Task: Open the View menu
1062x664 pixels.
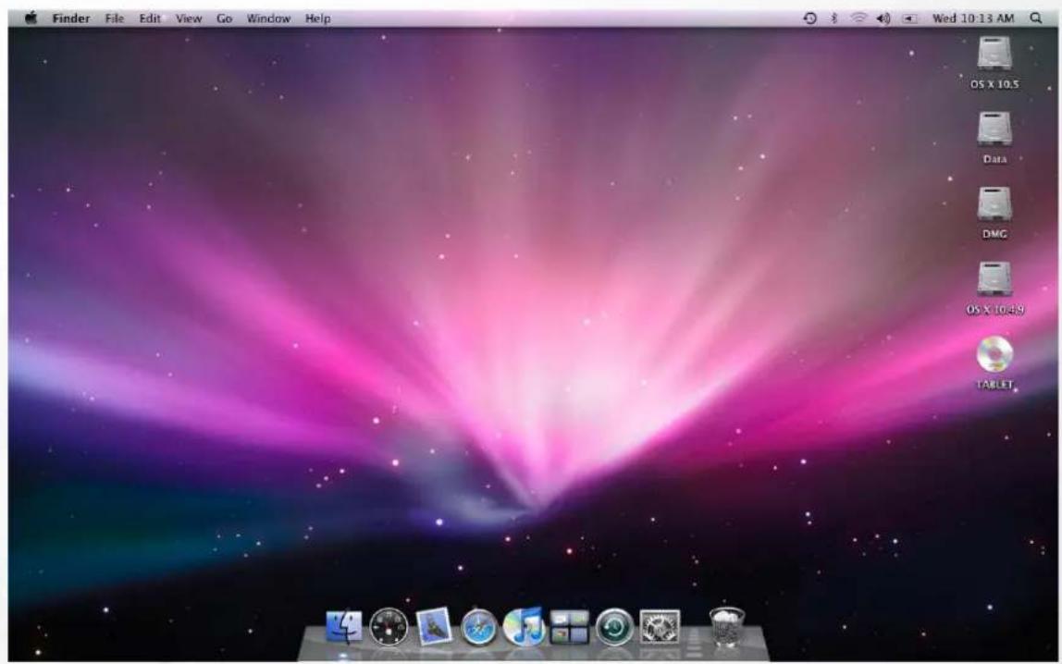Action: click(x=189, y=18)
